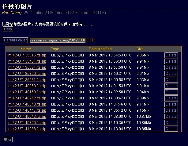This screenshot has width=188, height=146.
Task: Delete the file m 42-UT140809.fts.zip
Action: coord(171,123)
